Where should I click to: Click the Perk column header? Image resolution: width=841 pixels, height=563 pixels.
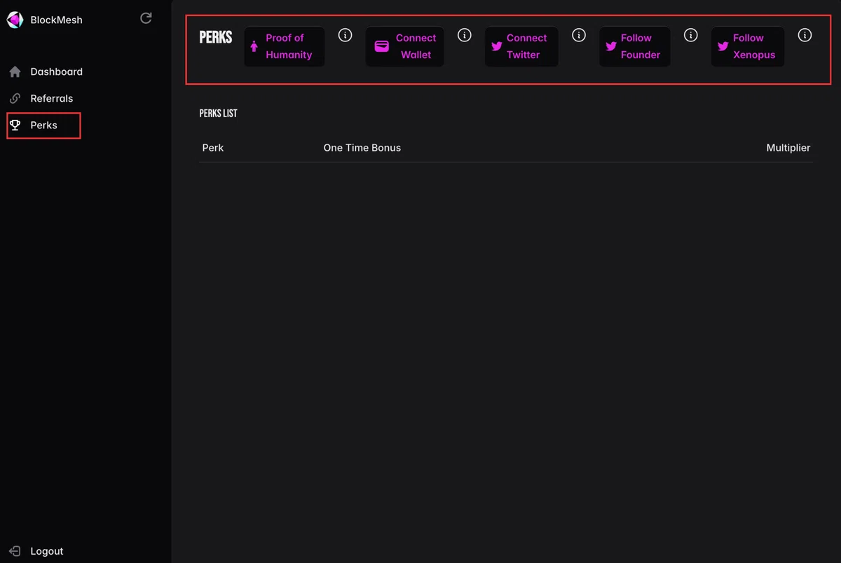(x=213, y=148)
